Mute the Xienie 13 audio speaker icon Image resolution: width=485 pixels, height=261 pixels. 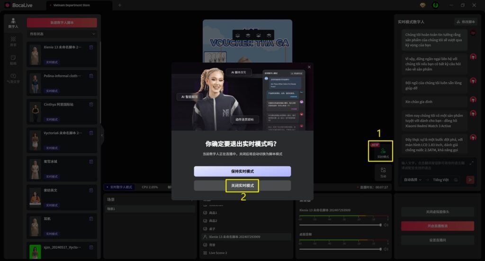click(386, 225)
